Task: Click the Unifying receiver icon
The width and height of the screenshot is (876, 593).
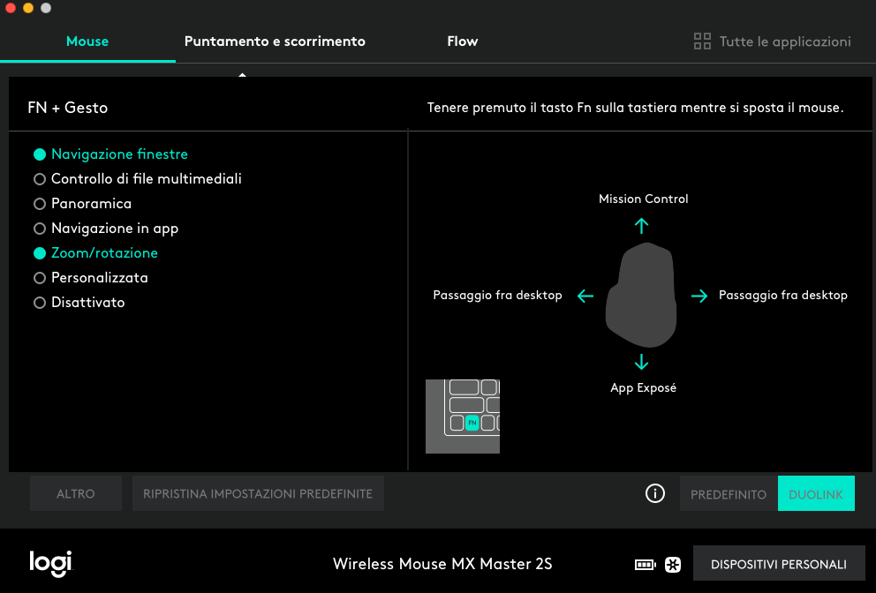Action: (x=672, y=565)
